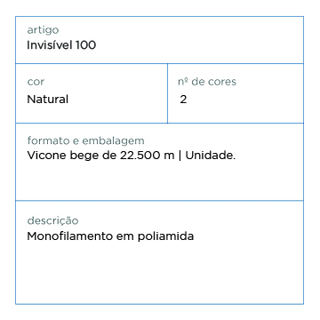Viewport: 320px width, 320px height.
Task: Select the "Natural" color value
Action: 48,99
